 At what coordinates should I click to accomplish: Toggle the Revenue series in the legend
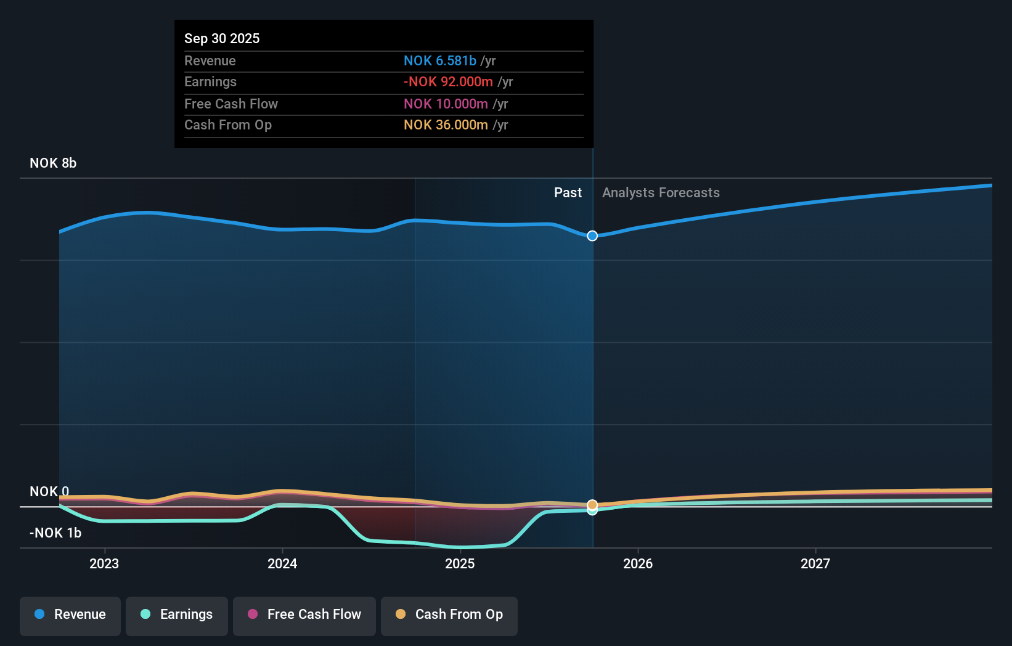[70, 616]
